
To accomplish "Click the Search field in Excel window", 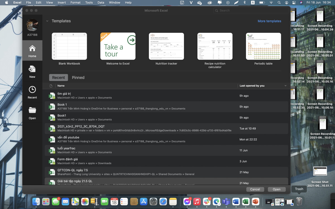I will (x=251, y=10).
